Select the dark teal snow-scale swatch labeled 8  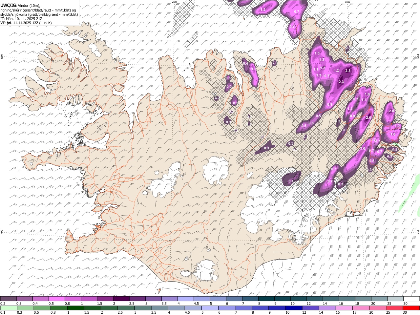tap(266, 299)
